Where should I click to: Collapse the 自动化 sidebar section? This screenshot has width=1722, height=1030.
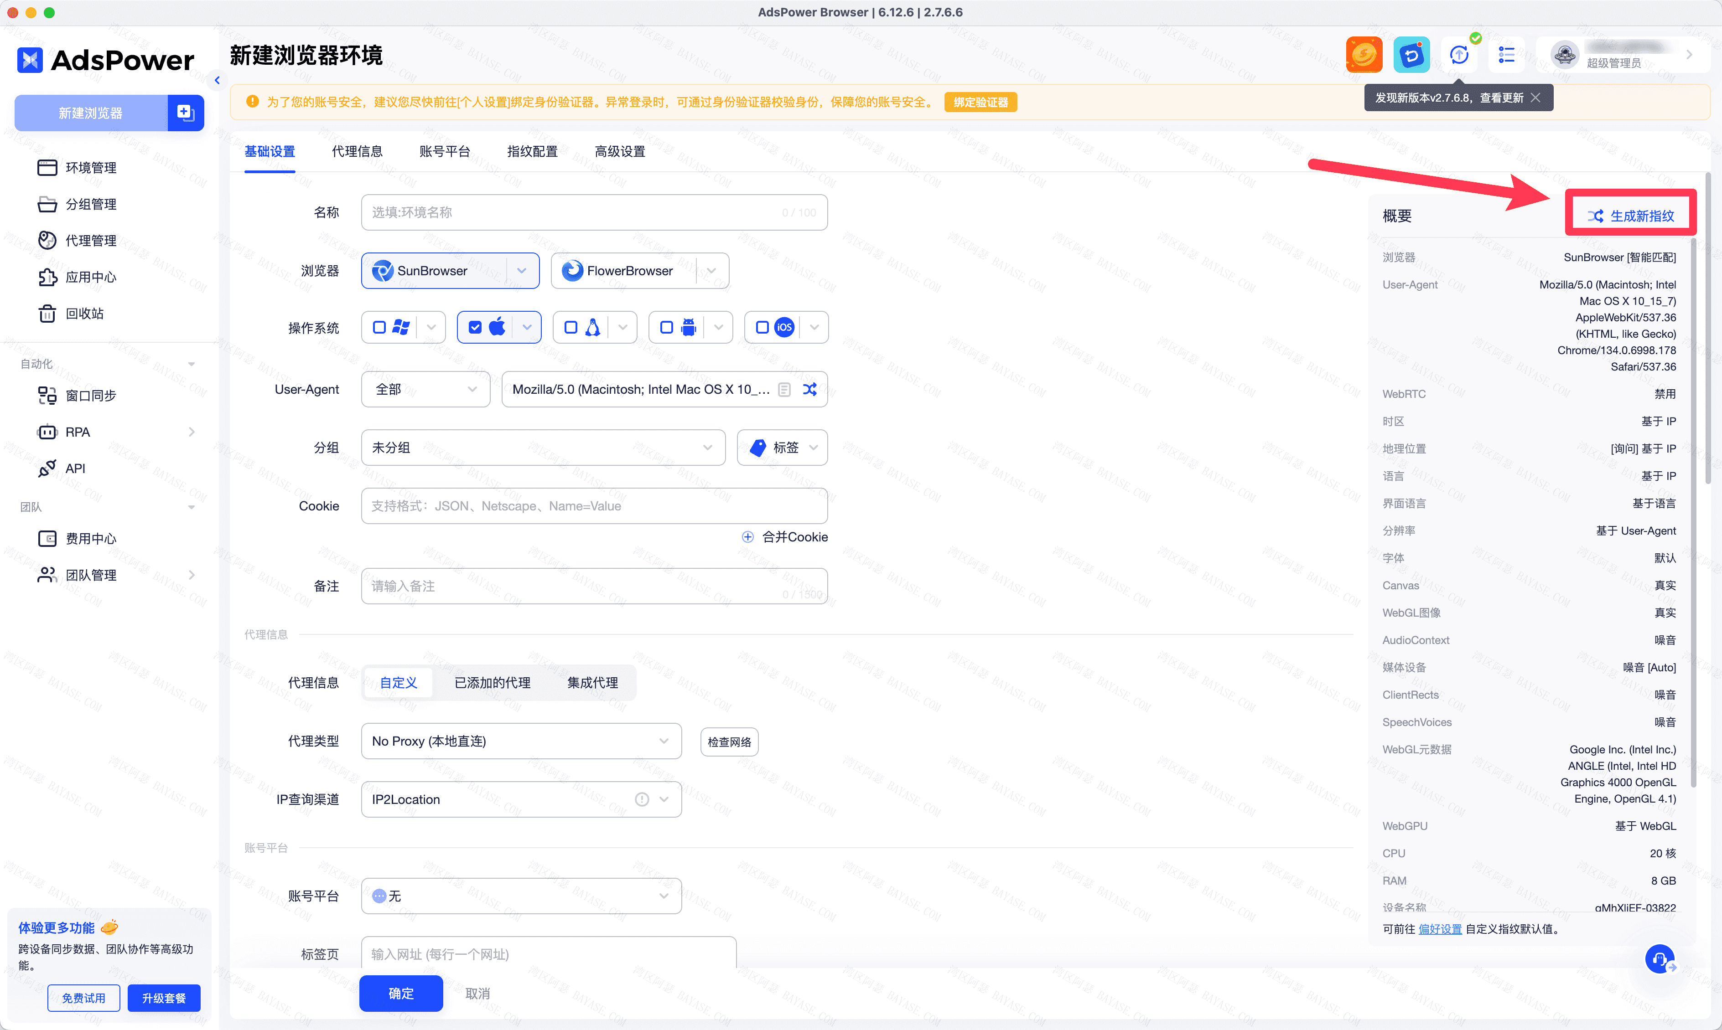[x=192, y=364]
